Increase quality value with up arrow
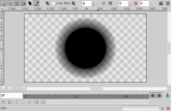 93,2
